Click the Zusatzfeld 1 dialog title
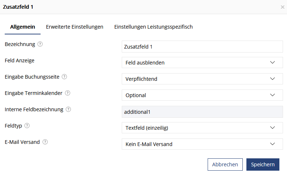This screenshot has width=287, height=179. click(18, 7)
